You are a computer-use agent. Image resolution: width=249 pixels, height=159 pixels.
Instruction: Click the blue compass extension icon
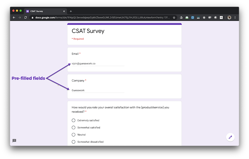(193, 17)
